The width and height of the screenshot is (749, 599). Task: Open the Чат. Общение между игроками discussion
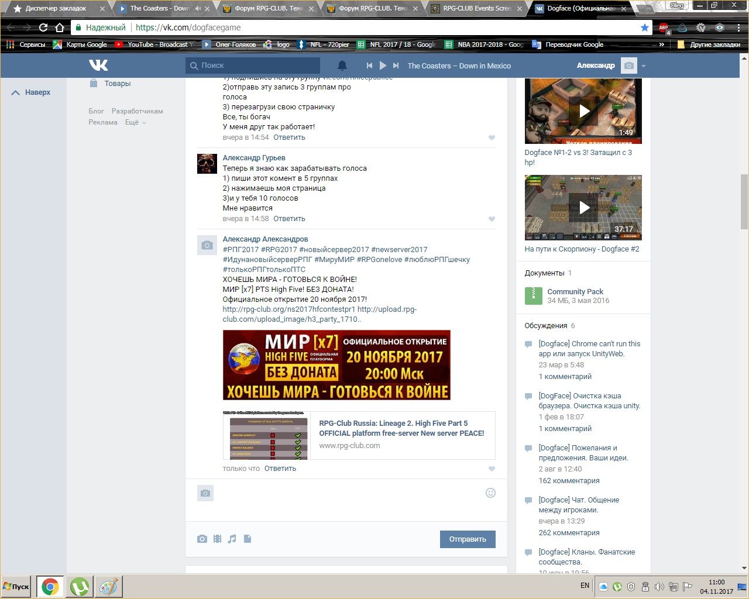click(x=579, y=505)
